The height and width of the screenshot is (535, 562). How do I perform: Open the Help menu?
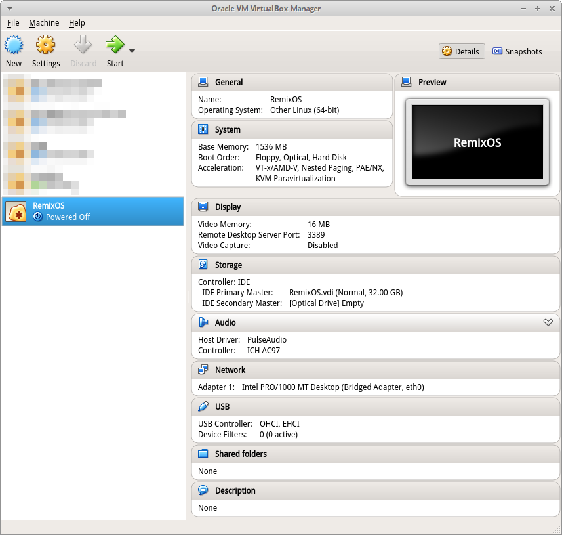(77, 23)
